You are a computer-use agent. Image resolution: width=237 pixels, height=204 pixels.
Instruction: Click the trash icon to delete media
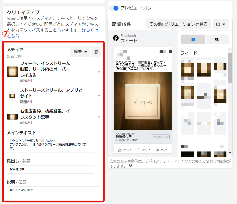tap(96, 52)
